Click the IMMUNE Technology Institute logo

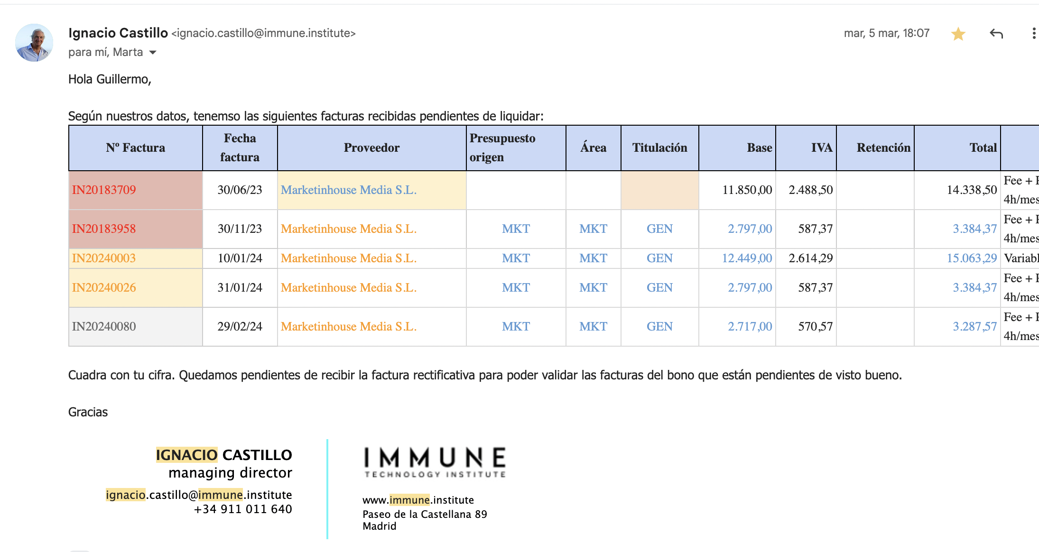tap(435, 462)
